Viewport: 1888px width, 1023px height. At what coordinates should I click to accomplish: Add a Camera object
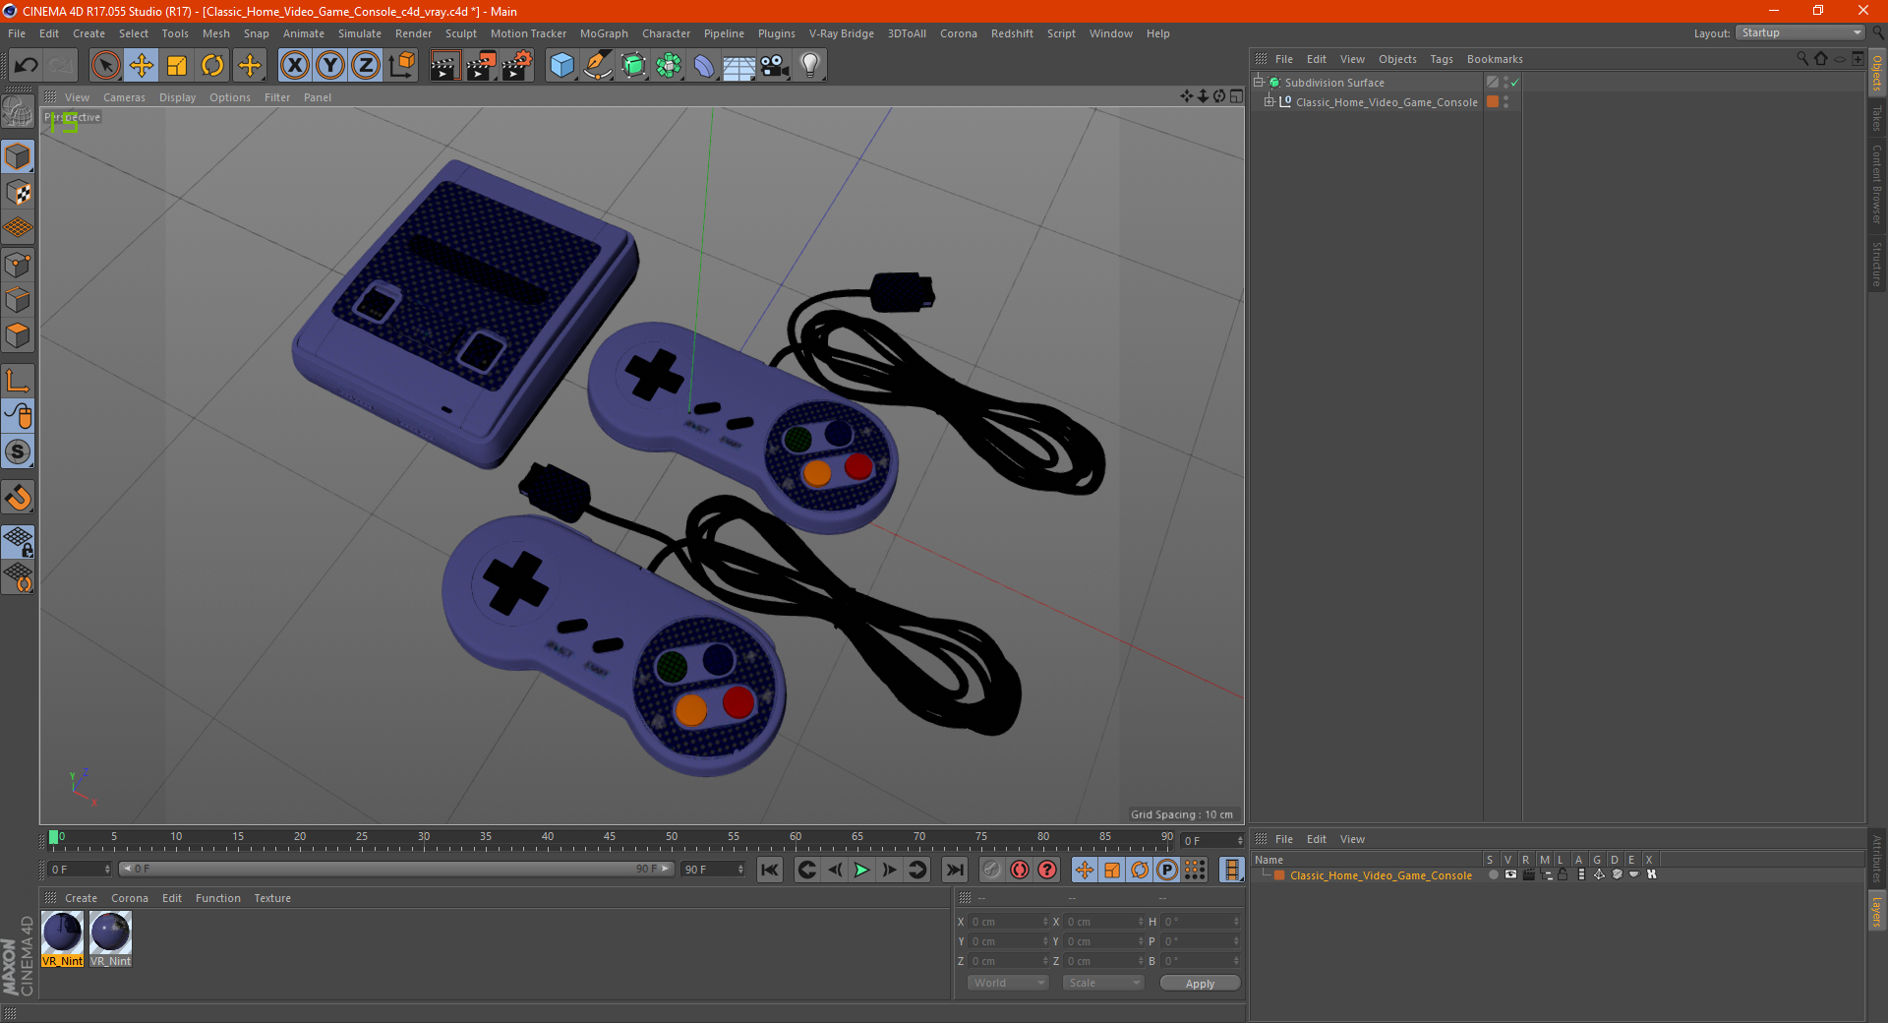775,66
